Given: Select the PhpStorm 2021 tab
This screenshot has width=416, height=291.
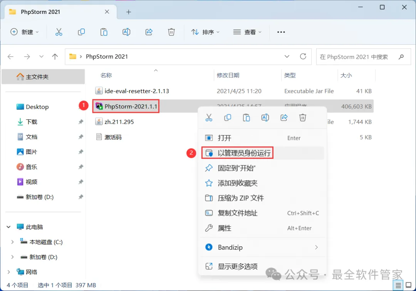Looking at the screenshot, I should point(60,12).
